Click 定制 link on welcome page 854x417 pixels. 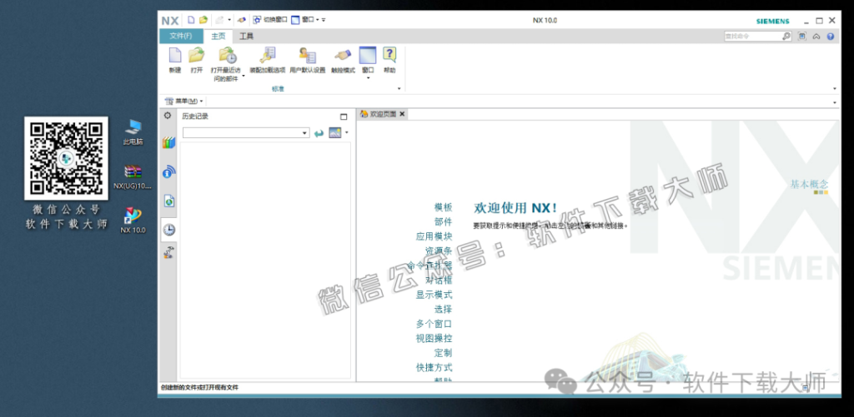pos(443,353)
